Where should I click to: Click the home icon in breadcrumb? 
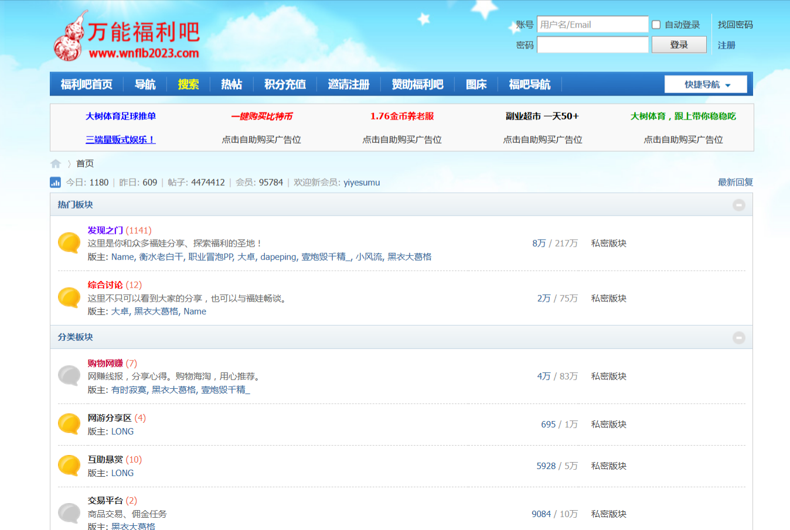click(x=56, y=164)
